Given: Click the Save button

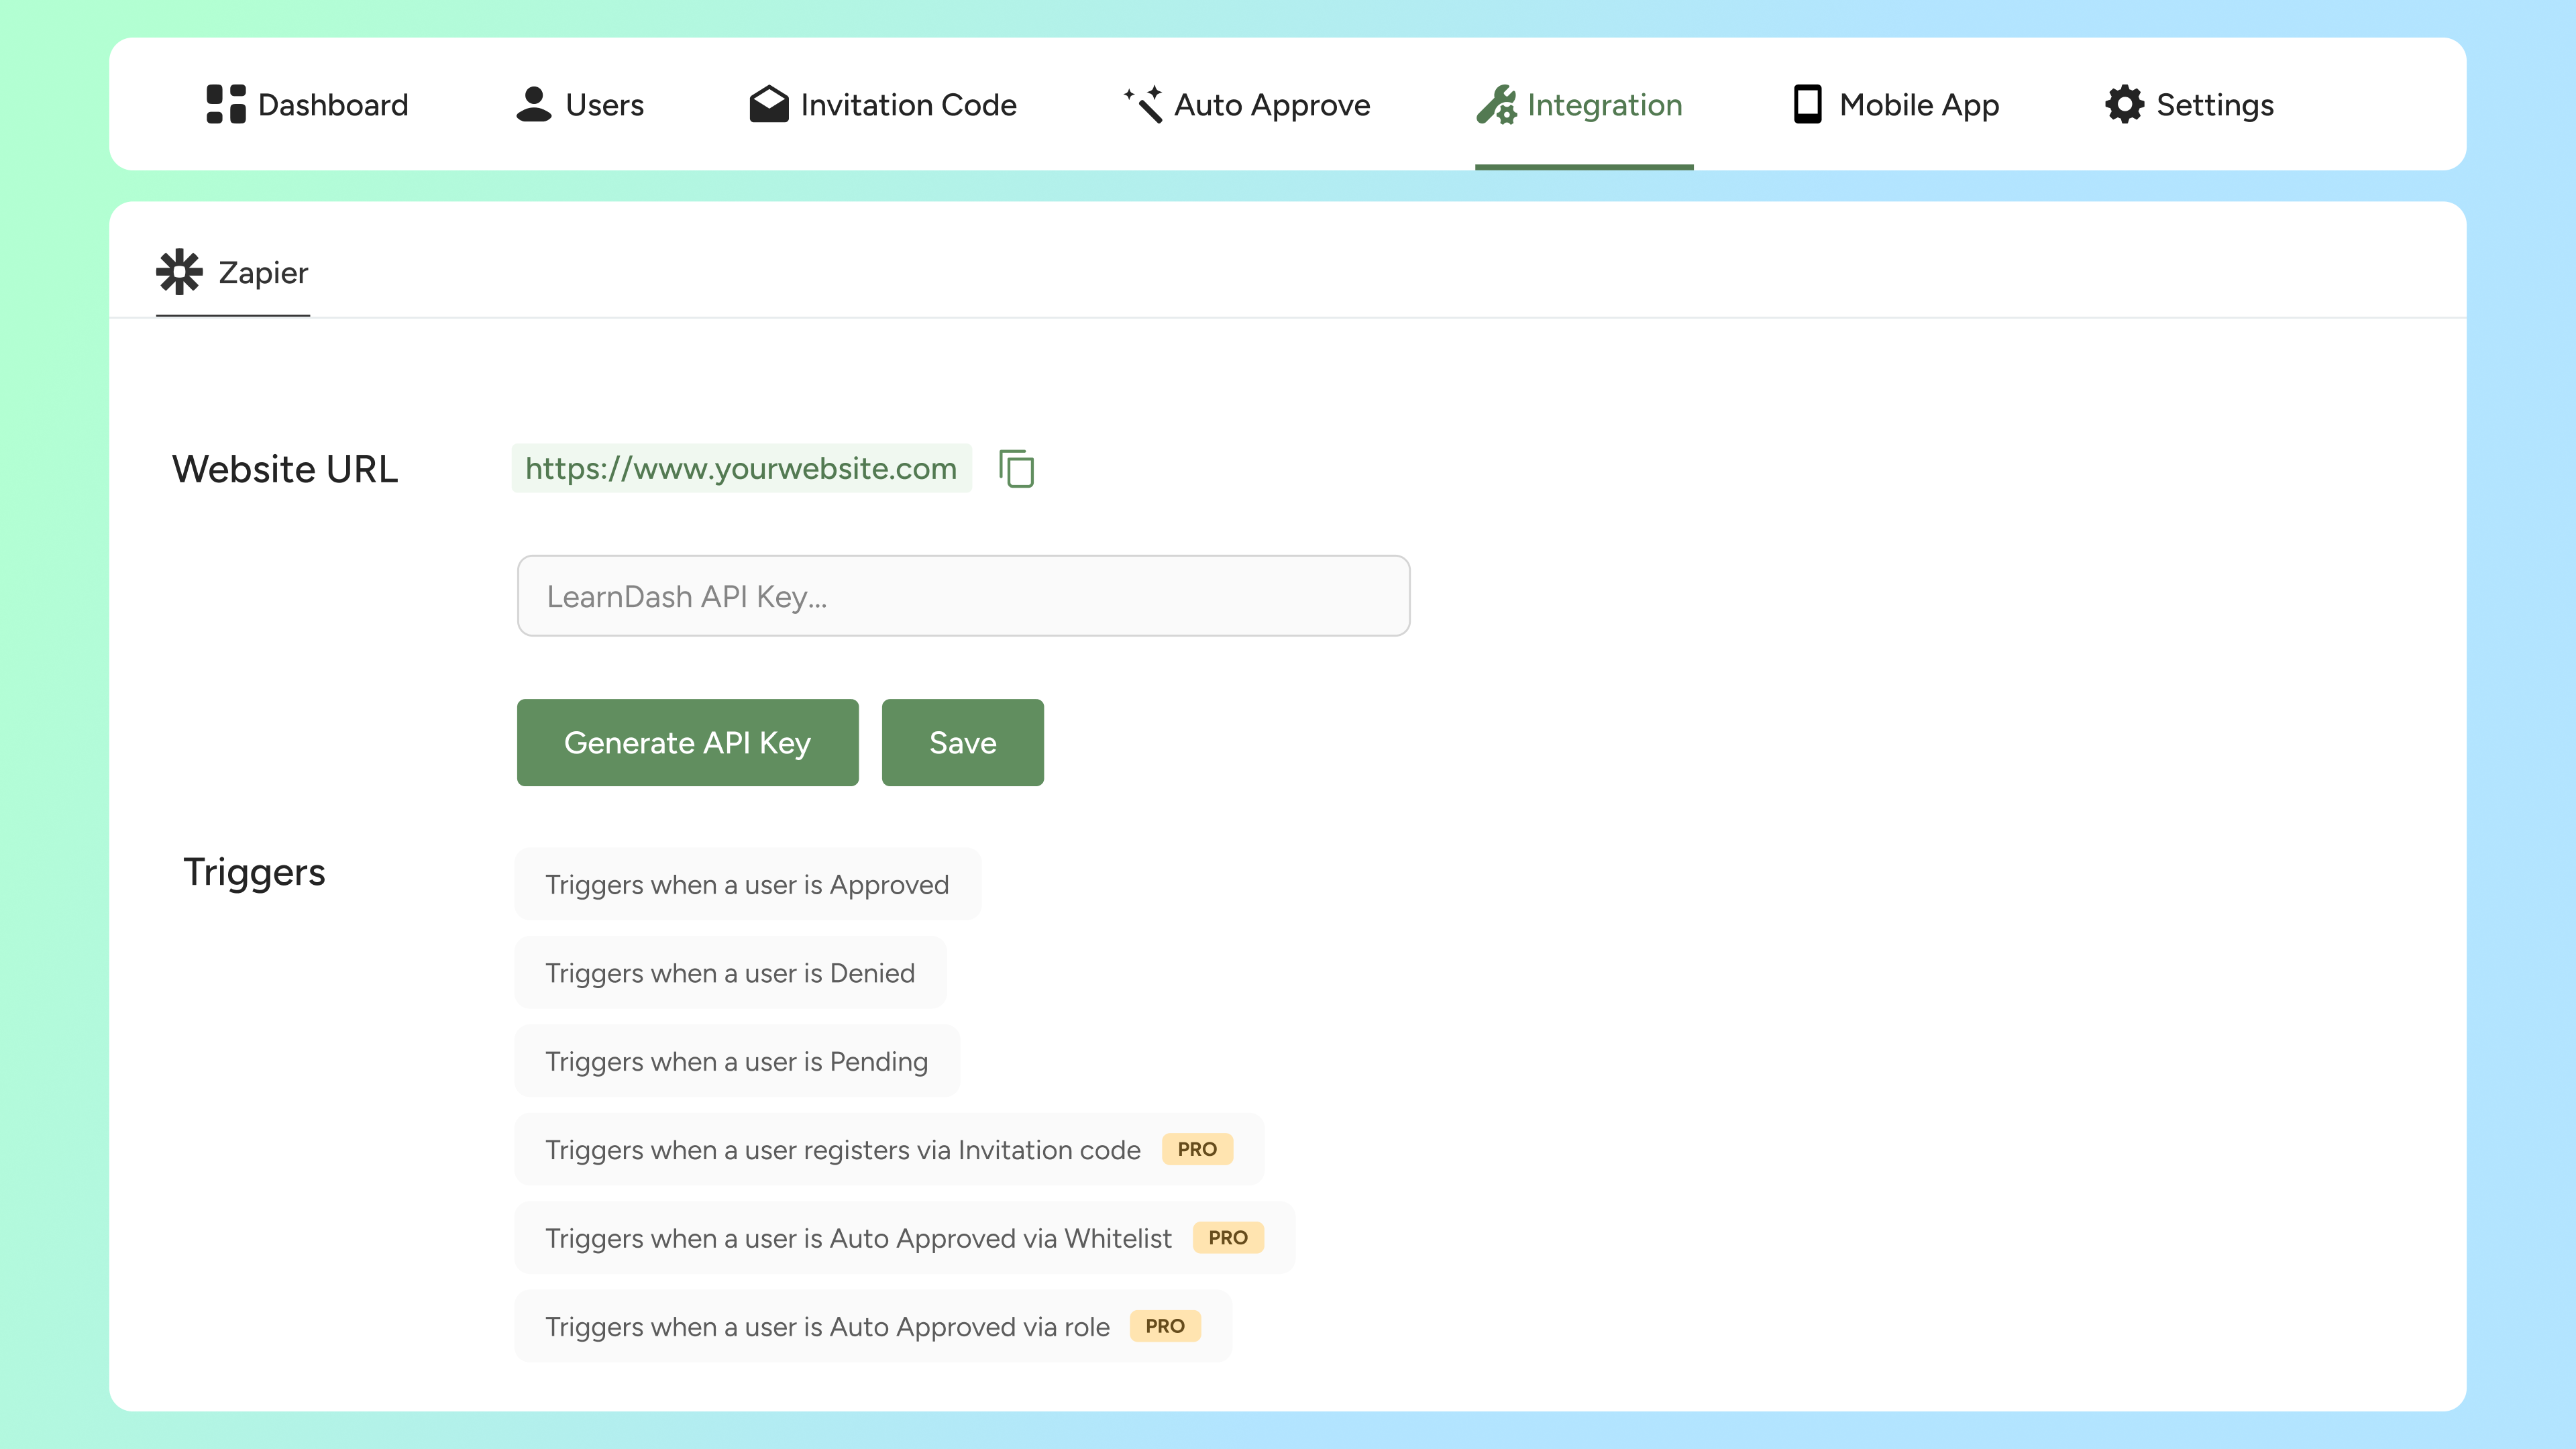Looking at the screenshot, I should pos(962,742).
